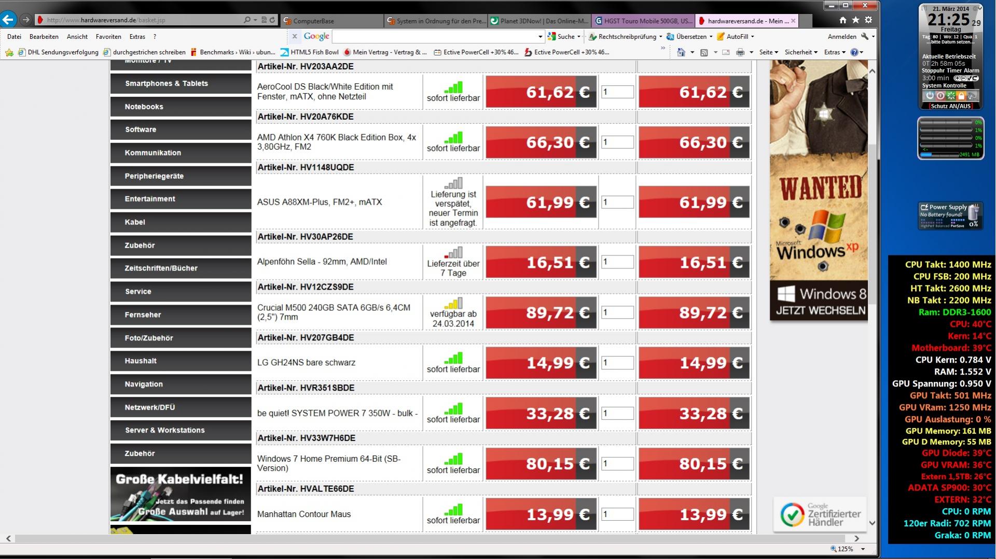Click the blue Help question mark icon
Image resolution: width=996 pixels, height=559 pixels.
(854, 52)
